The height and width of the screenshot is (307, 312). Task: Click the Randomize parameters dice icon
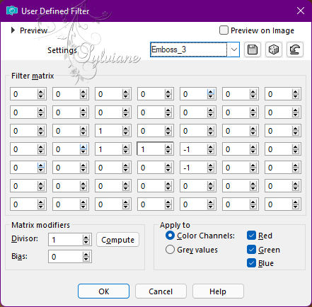click(274, 50)
